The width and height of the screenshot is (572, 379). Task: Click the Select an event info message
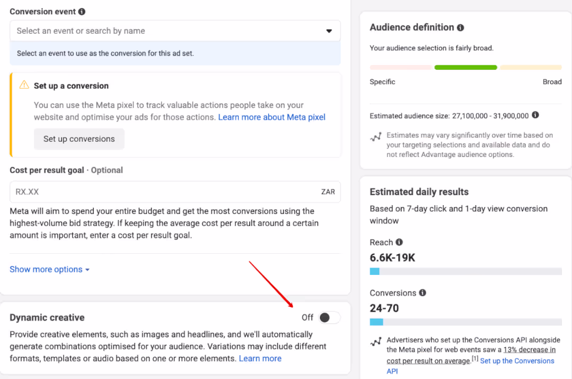pos(175,53)
